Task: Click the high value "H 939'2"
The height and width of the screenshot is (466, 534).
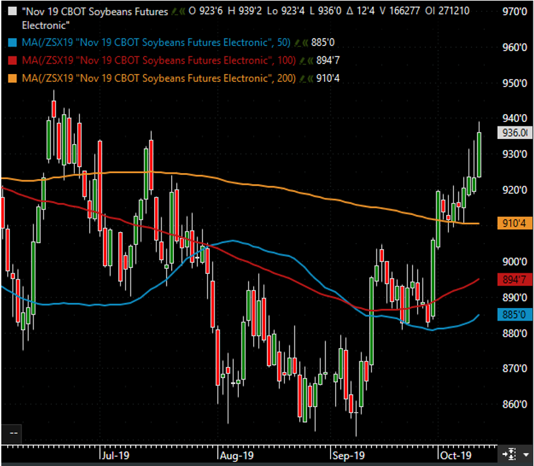Action: 245,11
